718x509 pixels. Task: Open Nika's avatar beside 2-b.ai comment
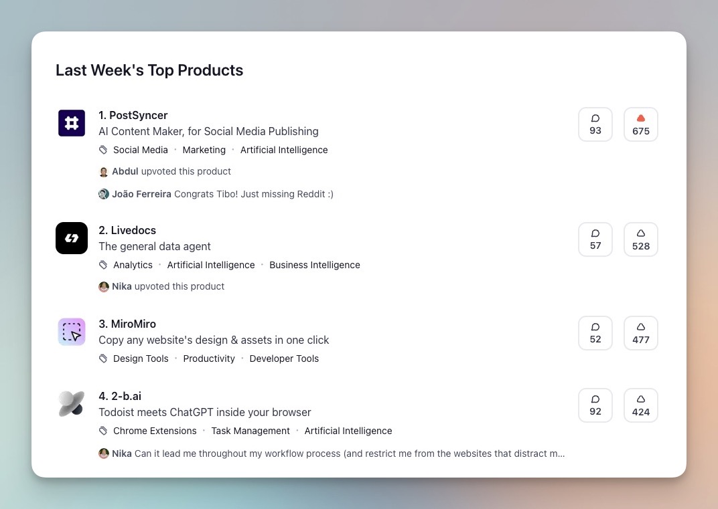pos(104,453)
